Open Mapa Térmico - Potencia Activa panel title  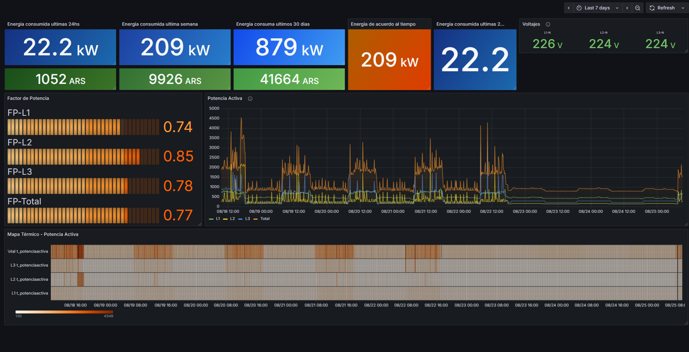click(x=43, y=234)
